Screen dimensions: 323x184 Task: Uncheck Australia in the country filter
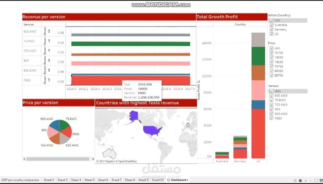click(x=271, y=25)
